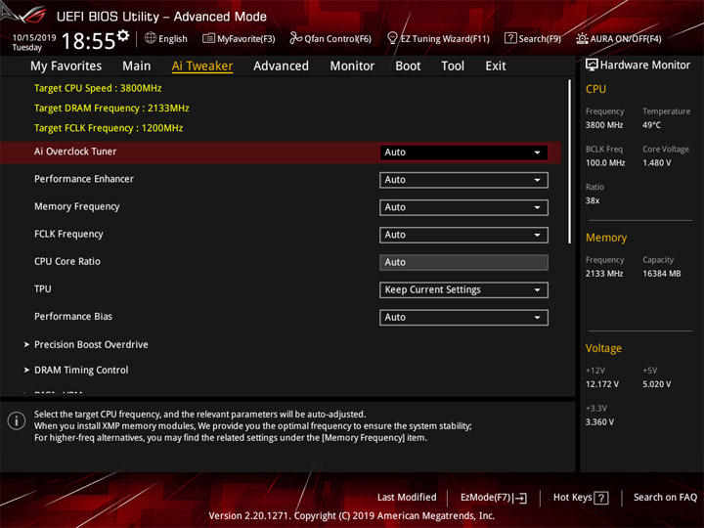704x528 pixels.
Task: Click the 10/15/2019 date text
Action: 34,37
